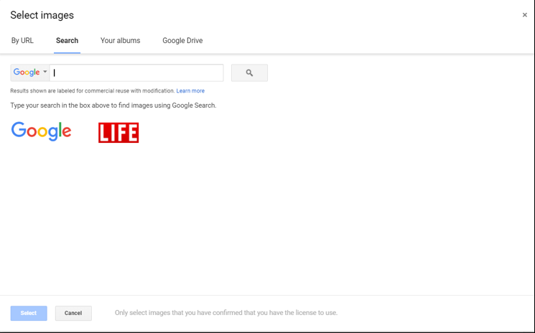Close the Select images dialog
This screenshot has height=333, width=535.
(x=525, y=14)
